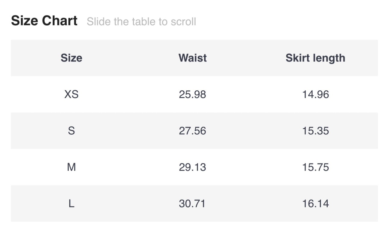Click skirt length value 16.14

pyautogui.click(x=316, y=204)
